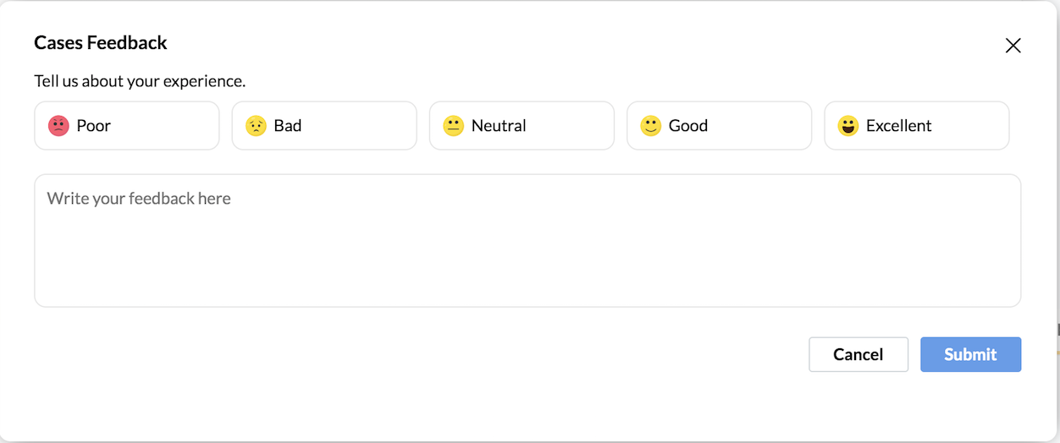The height and width of the screenshot is (443, 1060).
Task: Pick the Good rating option
Action: click(x=720, y=126)
